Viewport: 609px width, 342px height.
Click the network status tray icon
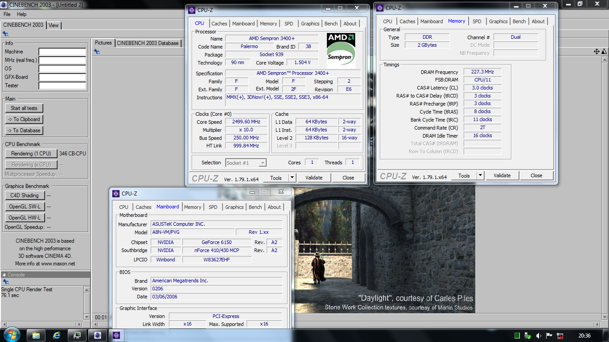click(x=560, y=336)
